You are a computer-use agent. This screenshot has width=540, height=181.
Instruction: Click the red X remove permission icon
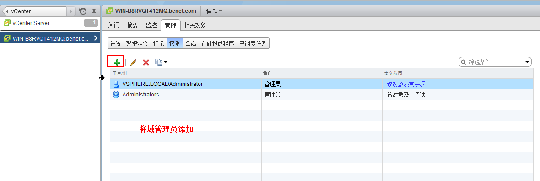coord(146,62)
